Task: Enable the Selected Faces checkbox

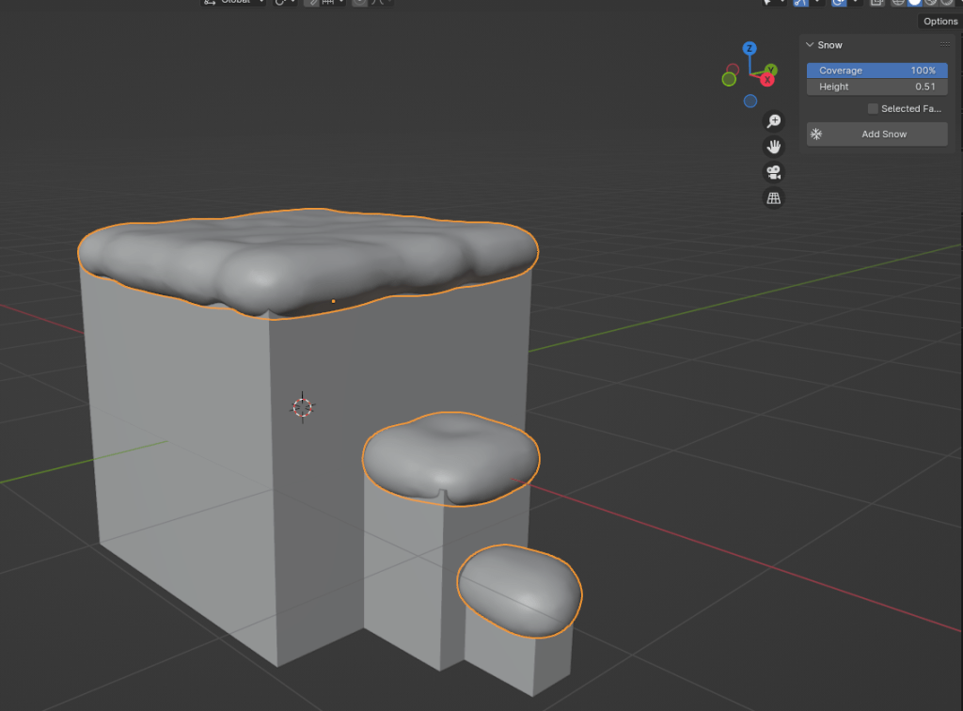Action: [x=873, y=109]
